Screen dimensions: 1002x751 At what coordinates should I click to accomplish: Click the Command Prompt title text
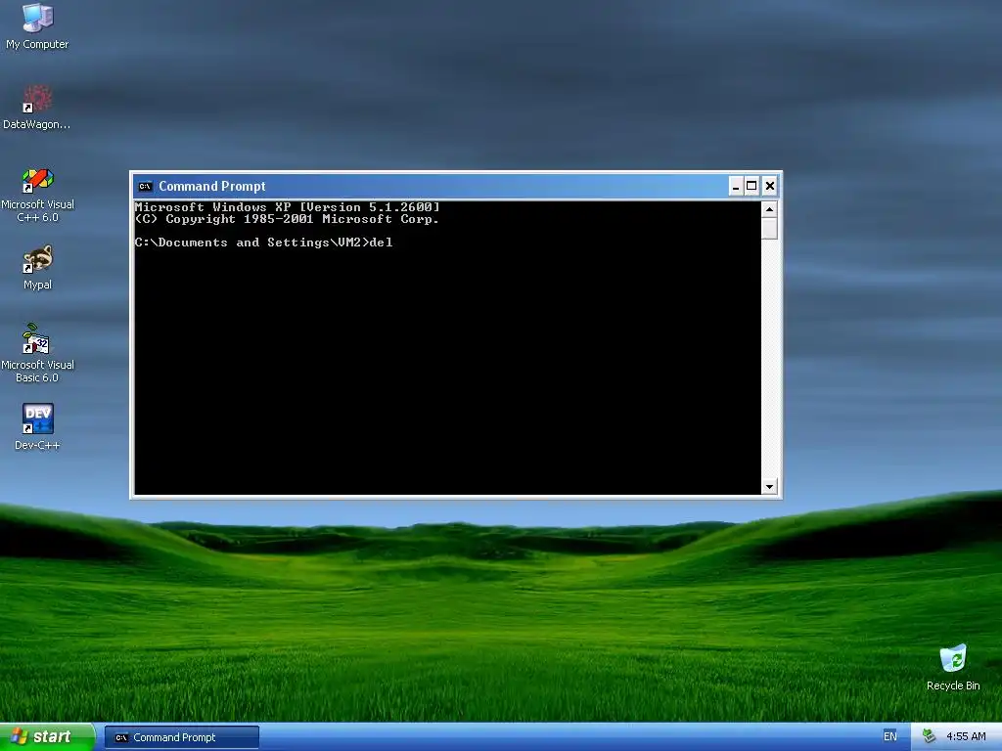coord(212,187)
